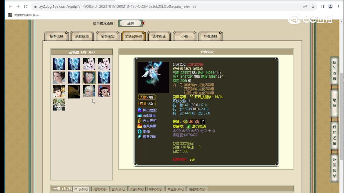Screen dimensions: 344x193
Task: Switch to the 黄金猊(点化) mount tab
Action: point(176,189)
